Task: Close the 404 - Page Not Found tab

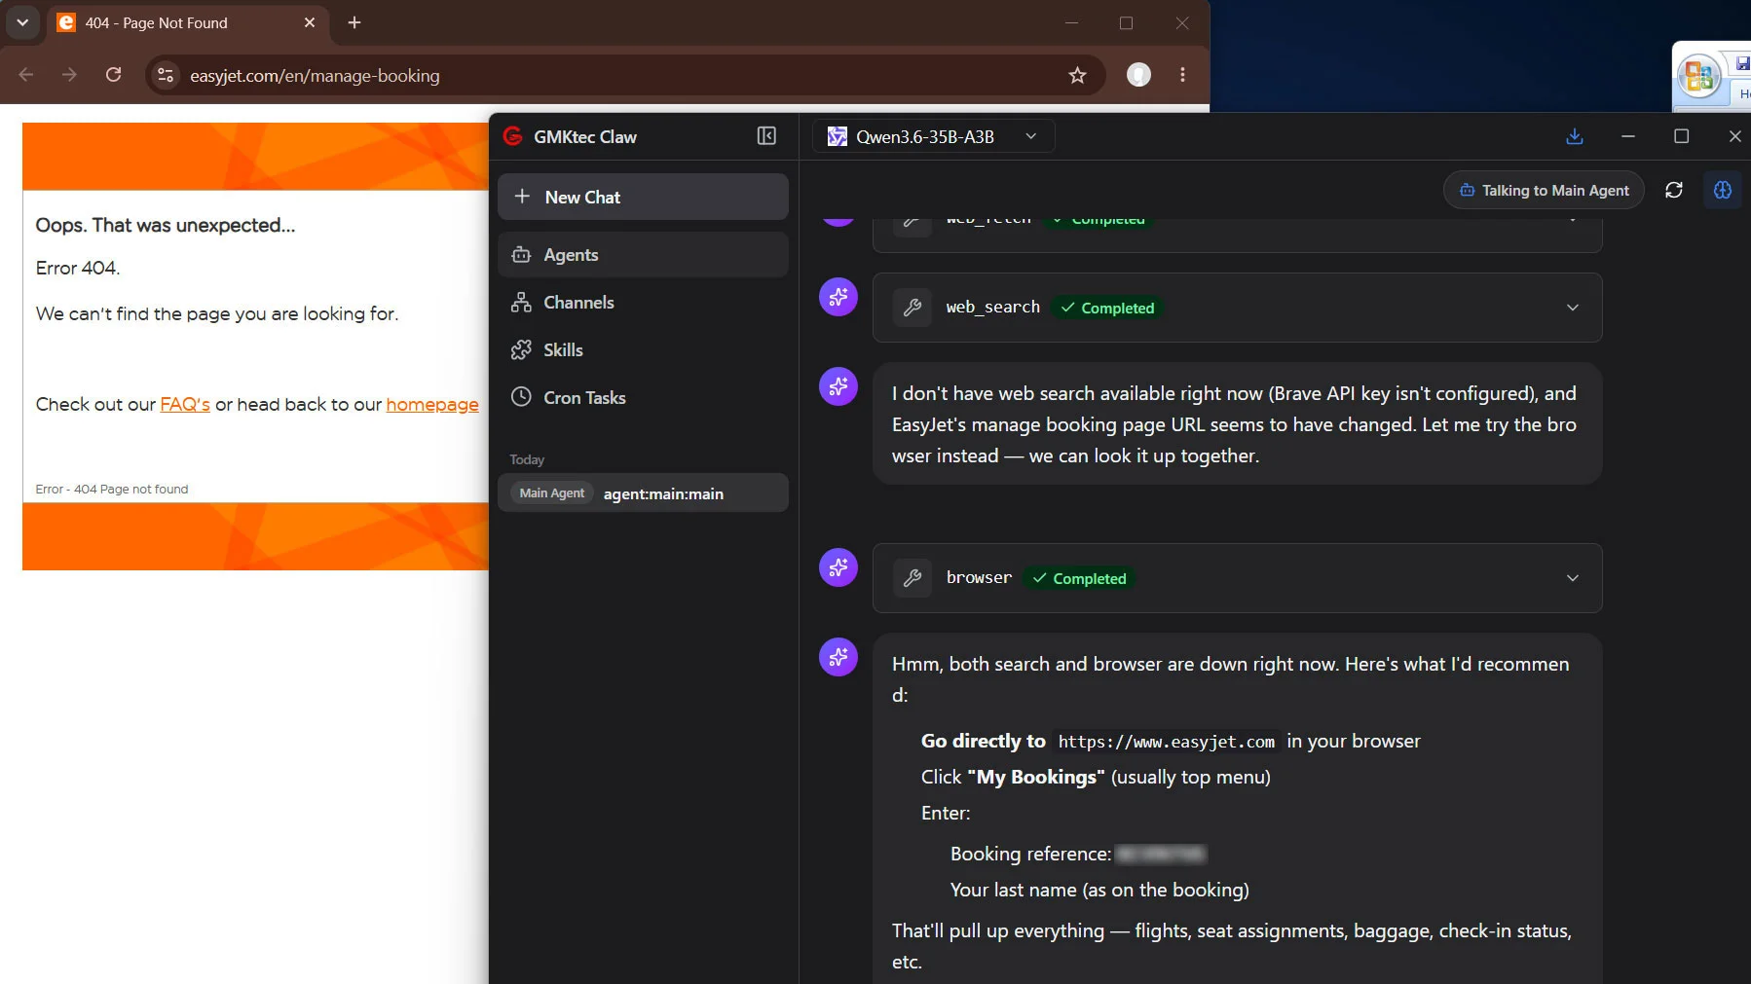Action: click(x=310, y=22)
